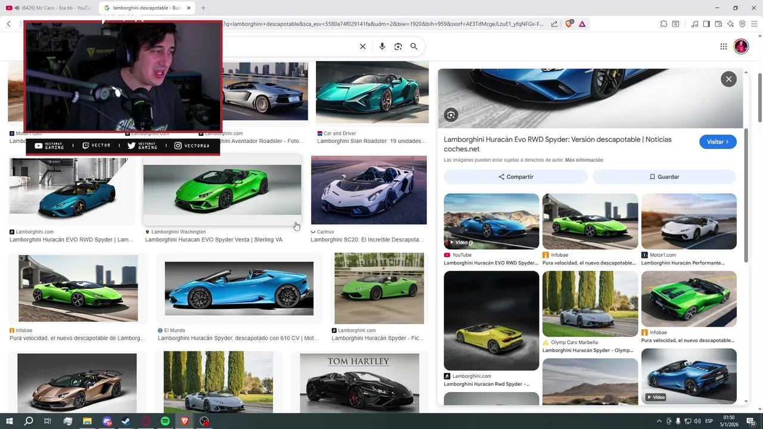763x429 pixels.
Task: Close the lamborghini descapotable tab
Action: (x=188, y=8)
